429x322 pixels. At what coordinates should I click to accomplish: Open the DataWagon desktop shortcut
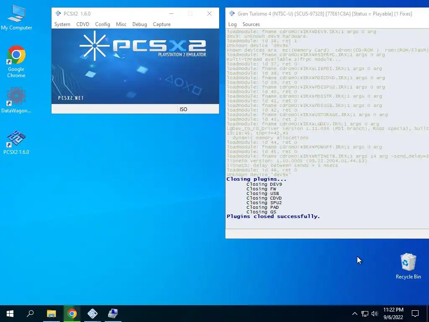tap(16, 100)
